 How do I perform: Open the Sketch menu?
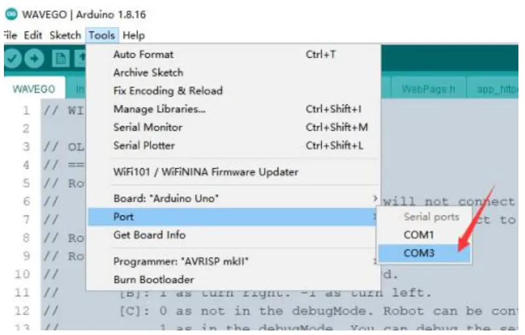click(x=65, y=35)
